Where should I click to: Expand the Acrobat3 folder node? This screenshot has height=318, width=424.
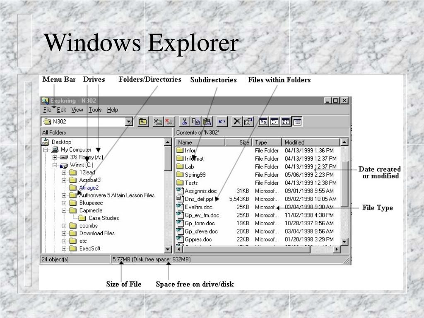pyautogui.click(x=64, y=180)
